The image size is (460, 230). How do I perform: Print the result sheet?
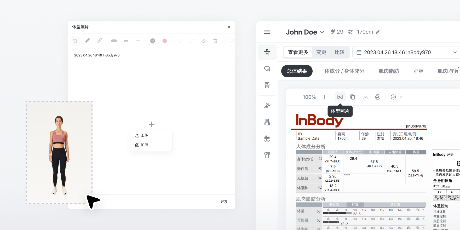point(378,97)
